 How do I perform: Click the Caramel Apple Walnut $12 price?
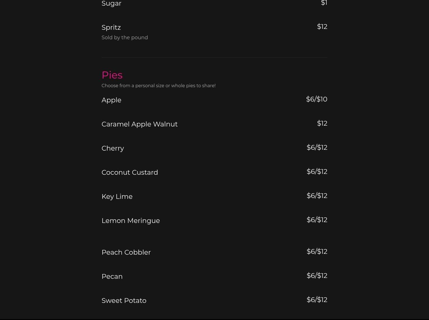coord(322,123)
